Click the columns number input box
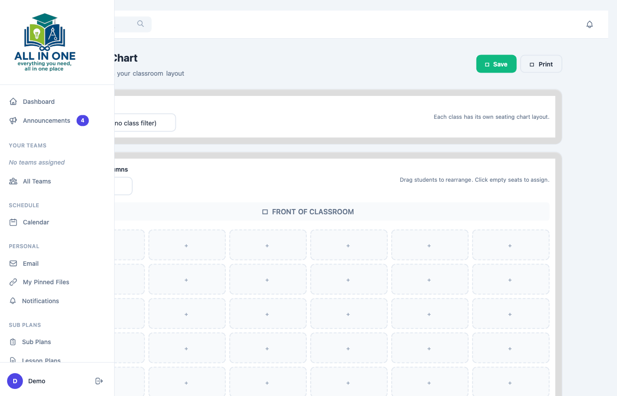This screenshot has height=396, width=617. 123,186
